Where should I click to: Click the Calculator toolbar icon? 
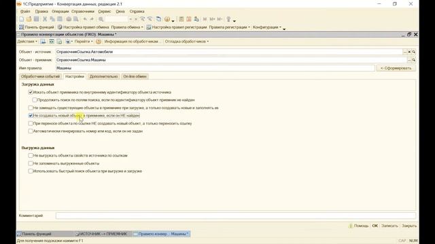coord(181,19)
